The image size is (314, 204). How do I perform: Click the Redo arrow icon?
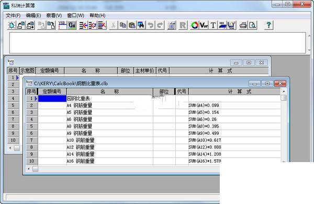point(160,25)
